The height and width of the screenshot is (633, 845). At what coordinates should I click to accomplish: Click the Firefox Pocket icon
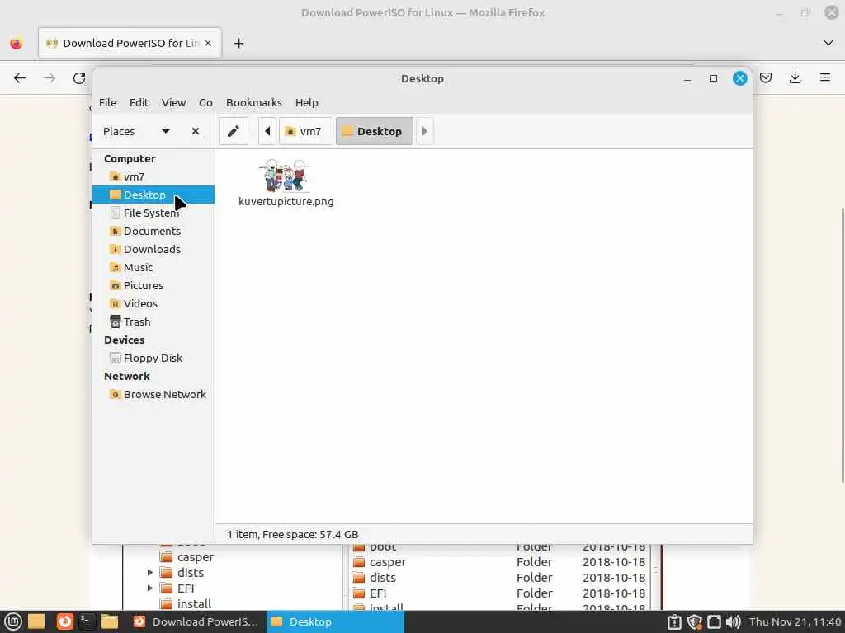point(766,78)
